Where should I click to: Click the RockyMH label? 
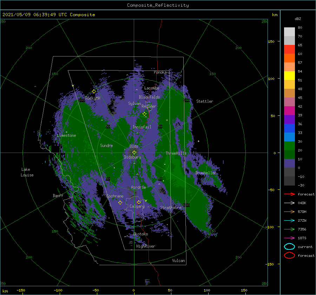click(x=93, y=98)
